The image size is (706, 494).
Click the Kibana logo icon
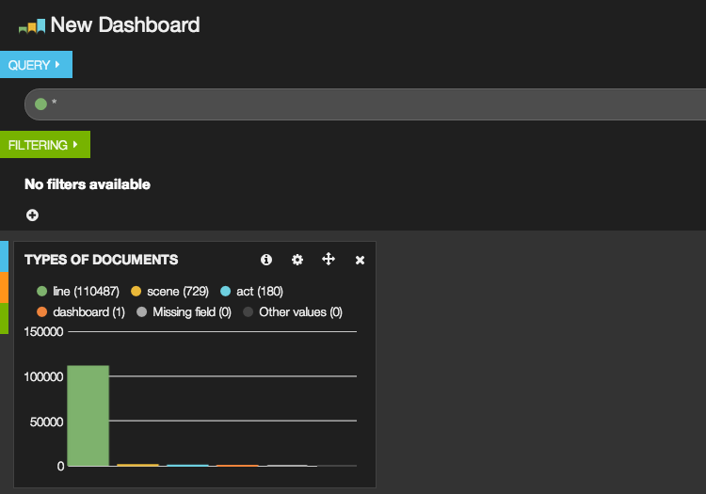[x=32, y=26]
